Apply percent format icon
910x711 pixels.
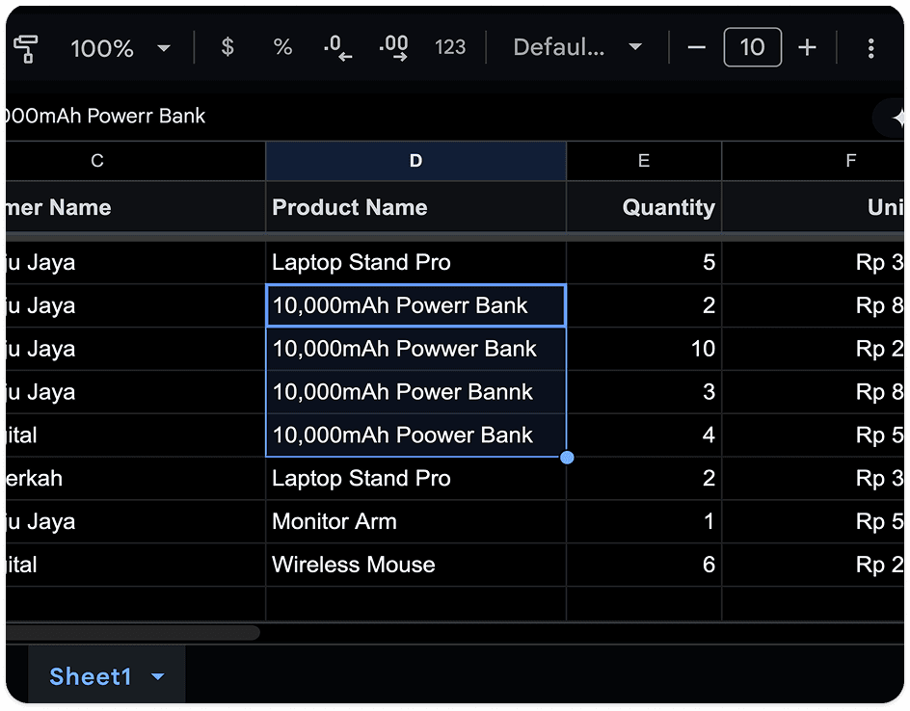(282, 47)
